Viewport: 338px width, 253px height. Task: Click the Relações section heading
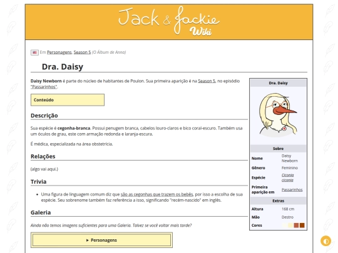pyautogui.click(x=43, y=156)
